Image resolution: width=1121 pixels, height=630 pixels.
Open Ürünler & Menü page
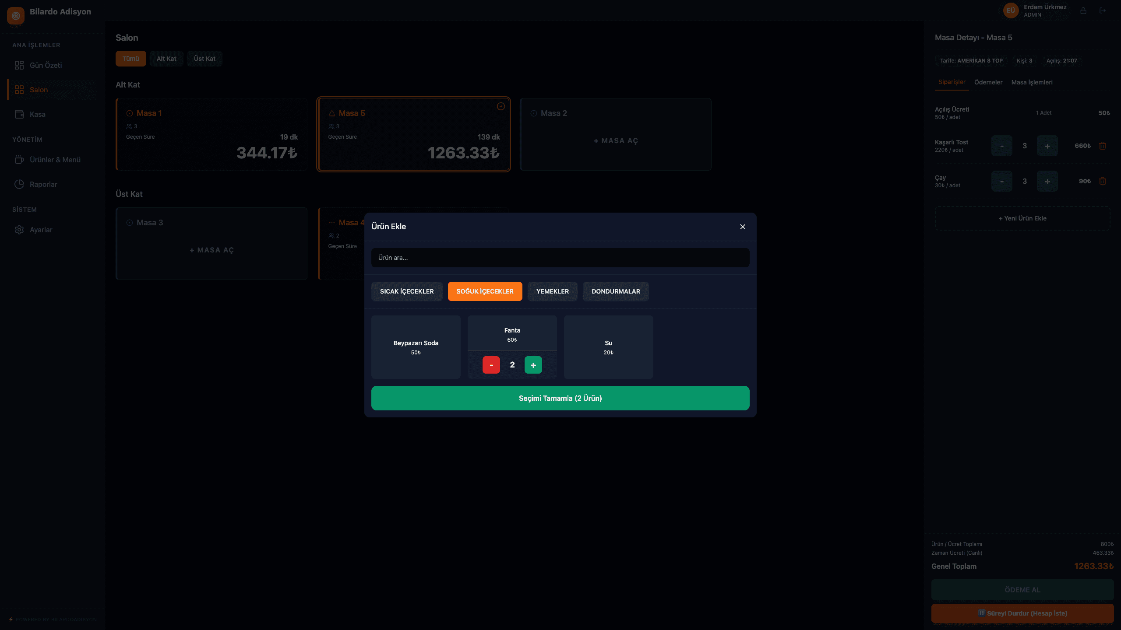53,160
